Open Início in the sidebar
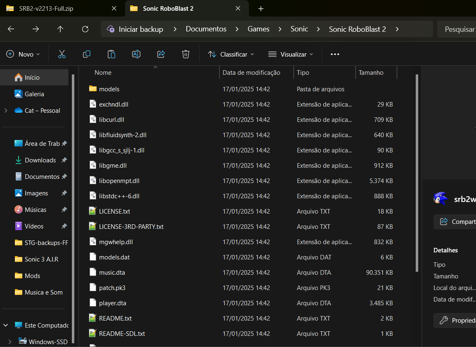 click(x=35, y=78)
